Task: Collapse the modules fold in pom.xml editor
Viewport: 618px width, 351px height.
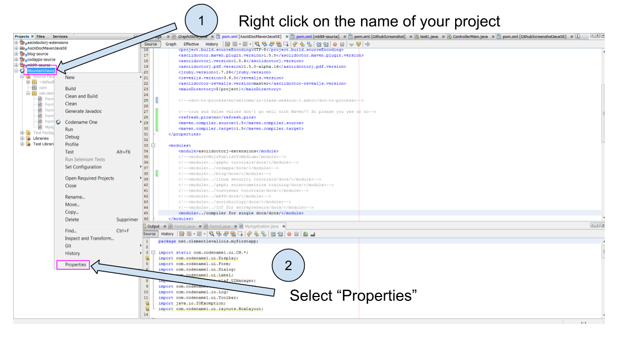Action: [154, 145]
